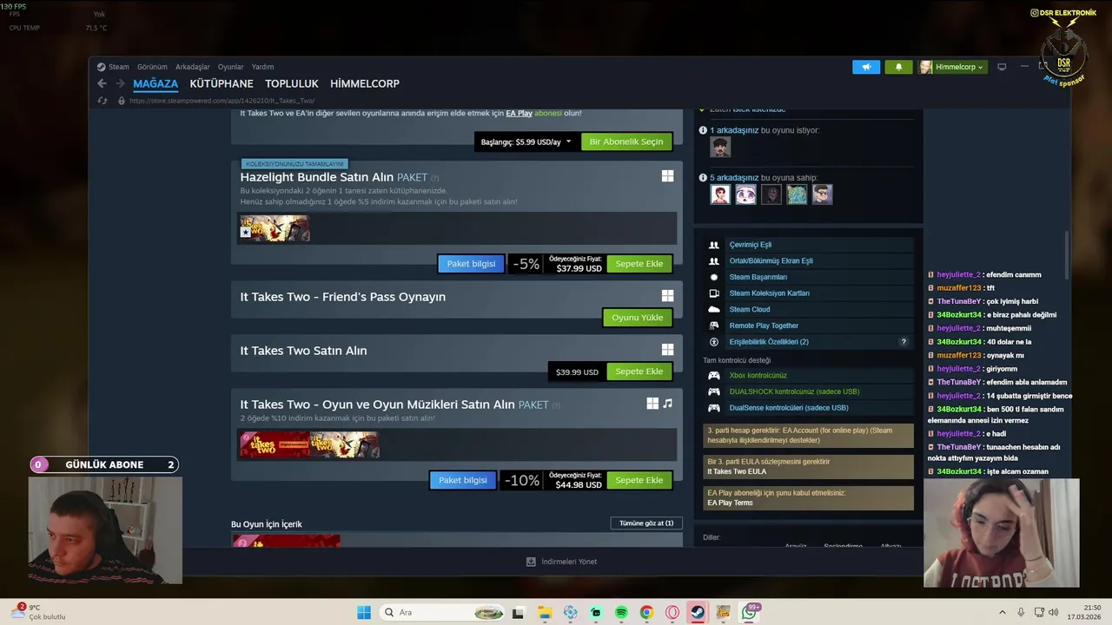The height and width of the screenshot is (625, 1112).
Task: Open the Arkadaşlar menu
Action: [x=193, y=67]
